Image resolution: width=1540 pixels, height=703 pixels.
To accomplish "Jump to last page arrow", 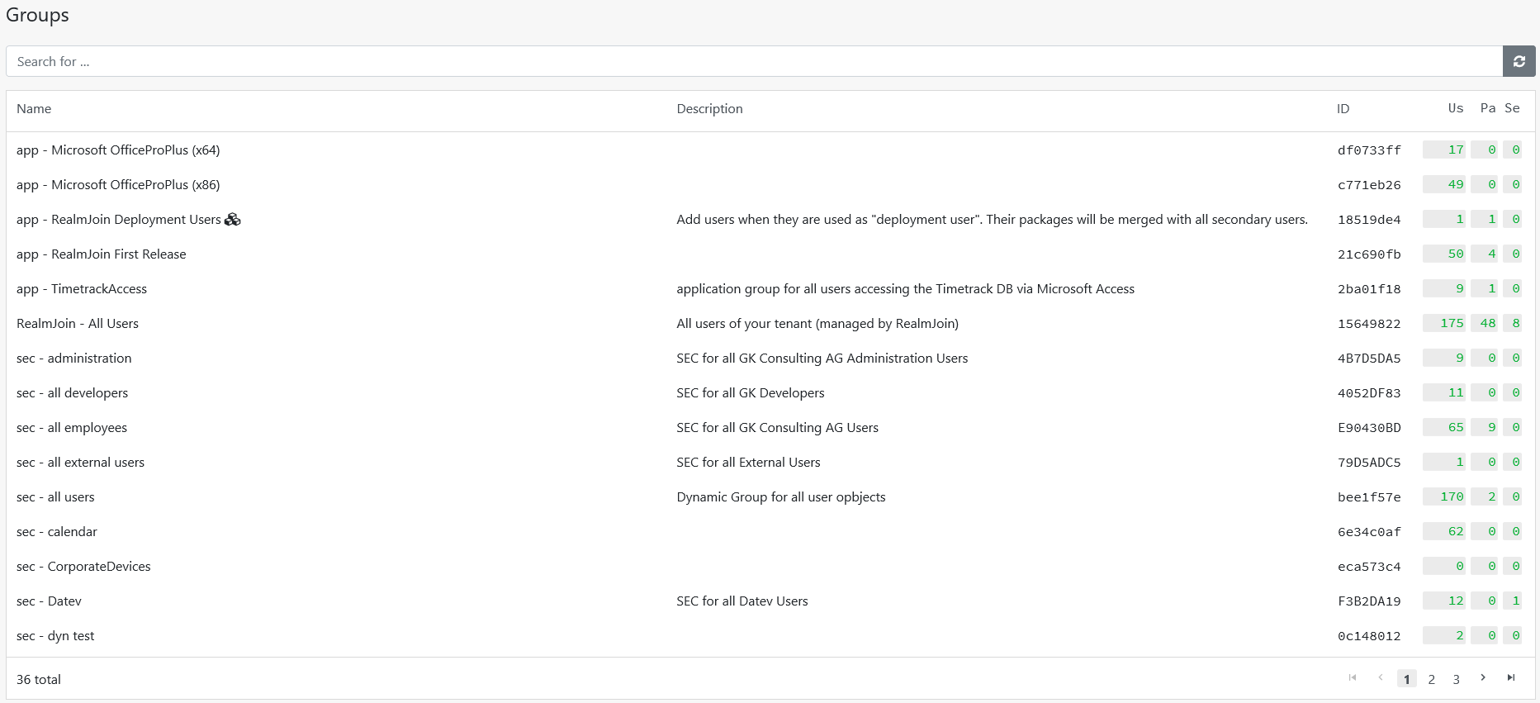I will pos(1511,677).
